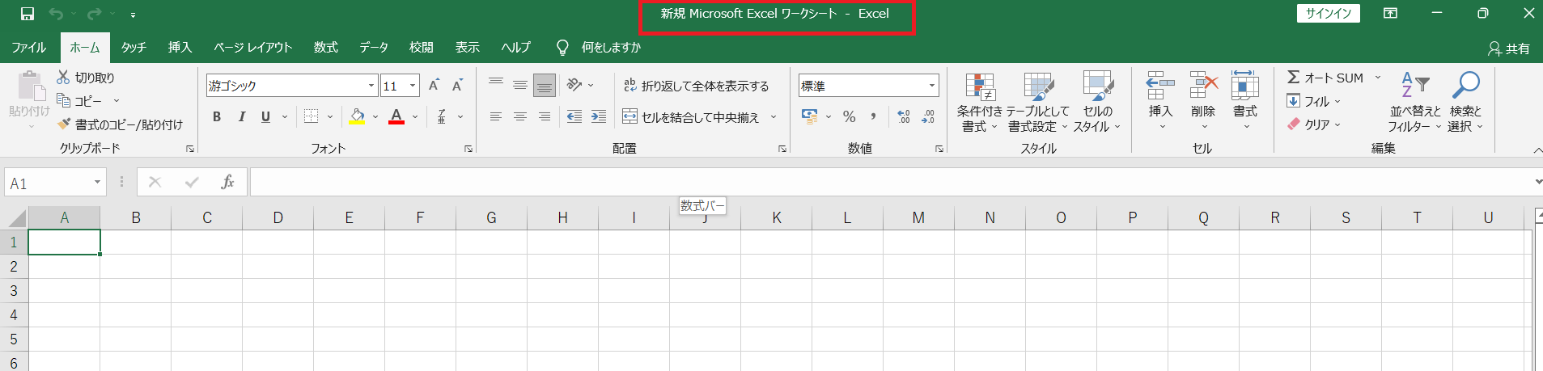Click the Save icon in quick access toolbar
This screenshot has width=1543, height=371.
[28, 14]
